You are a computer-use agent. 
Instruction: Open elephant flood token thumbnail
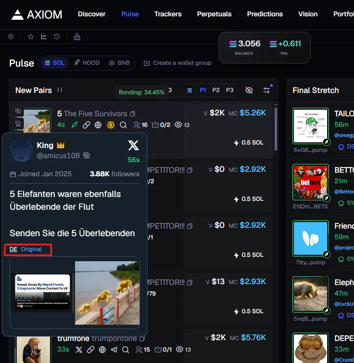pos(310,294)
